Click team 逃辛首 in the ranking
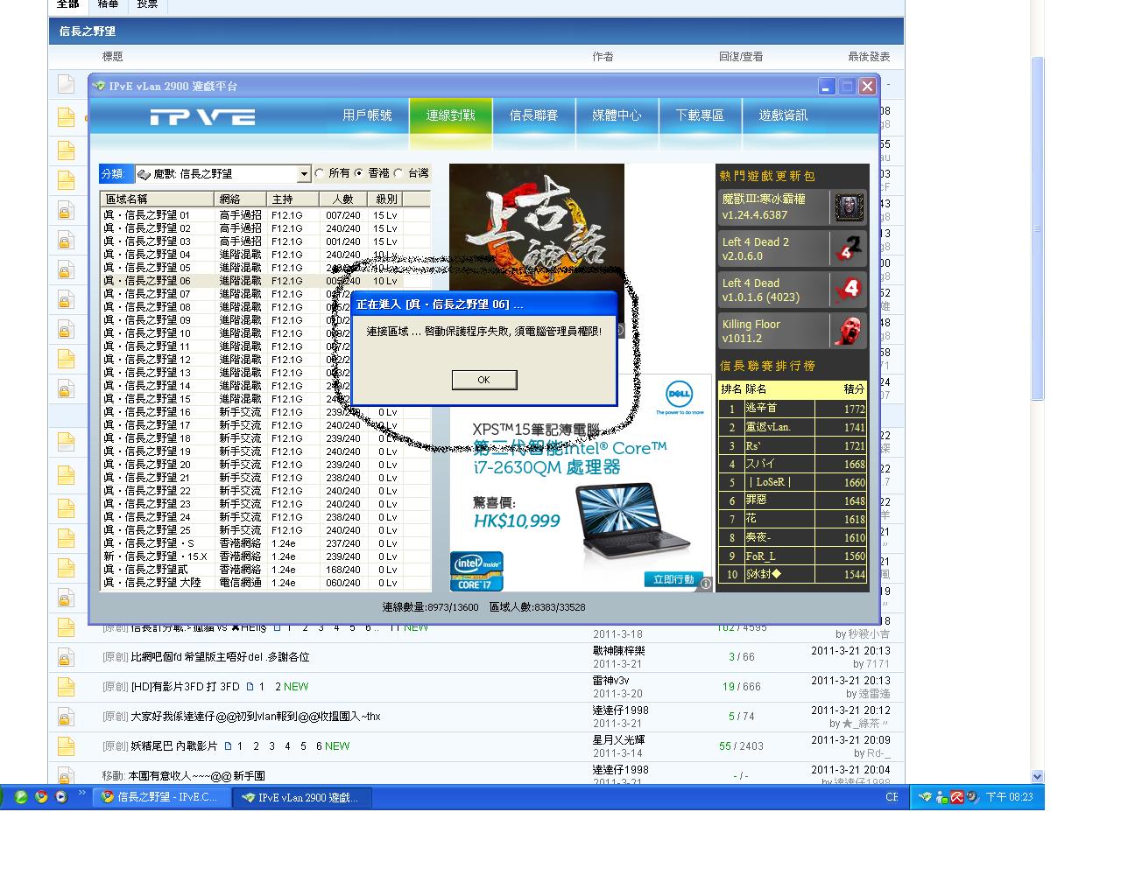Screen dimensions: 1121x896 coord(761,409)
